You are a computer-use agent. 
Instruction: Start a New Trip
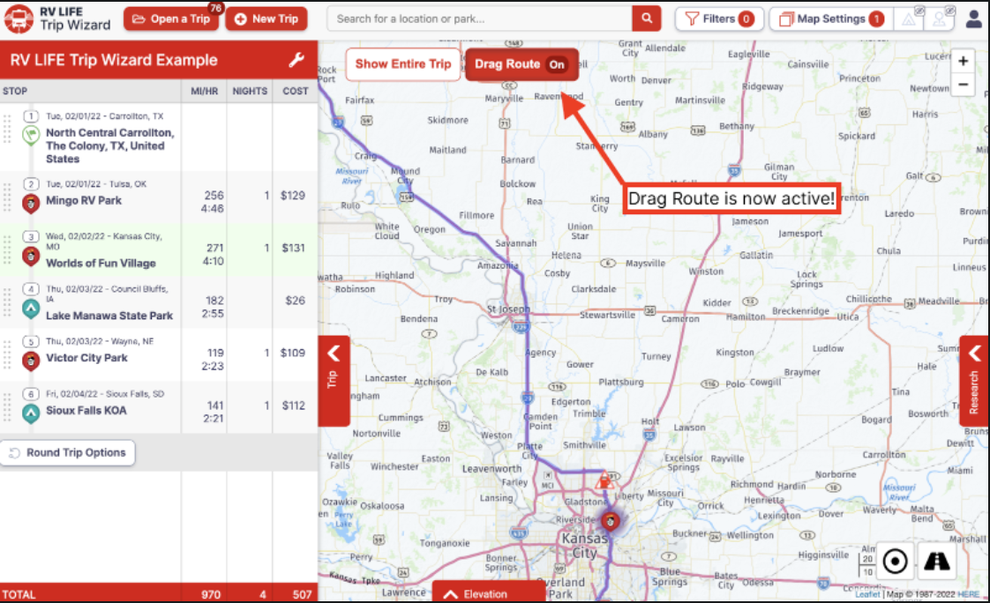(x=266, y=19)
